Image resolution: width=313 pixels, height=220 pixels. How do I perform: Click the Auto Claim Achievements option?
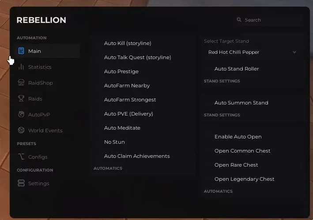137,156
